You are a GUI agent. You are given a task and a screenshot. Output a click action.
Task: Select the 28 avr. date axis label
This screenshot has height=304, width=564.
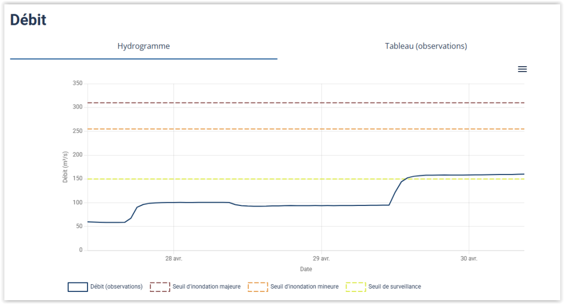(173, 258)
